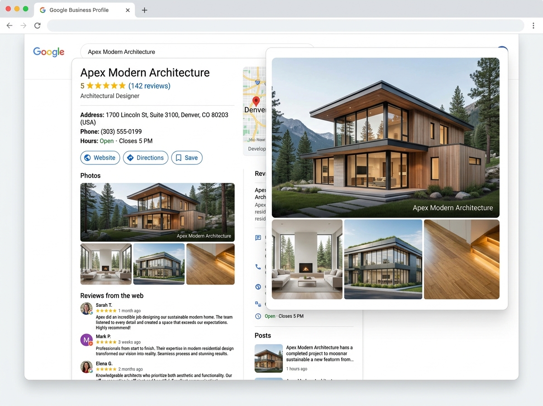Click the phone icon in the business sidebar
The image size is (543, 406).
pos(258,267)
